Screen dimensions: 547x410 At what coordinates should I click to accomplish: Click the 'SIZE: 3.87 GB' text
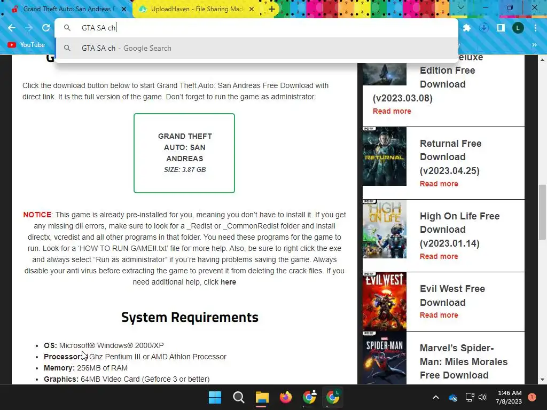[x=185, y=170]
